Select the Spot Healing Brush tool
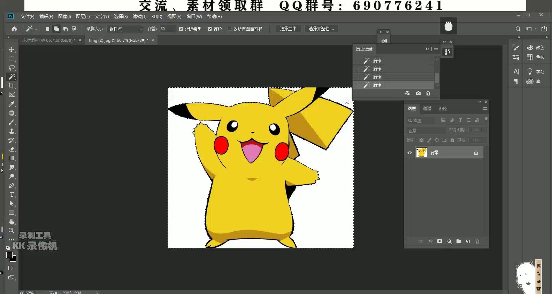Viewport: 552px width, 294px height. [x=11, y=113]
